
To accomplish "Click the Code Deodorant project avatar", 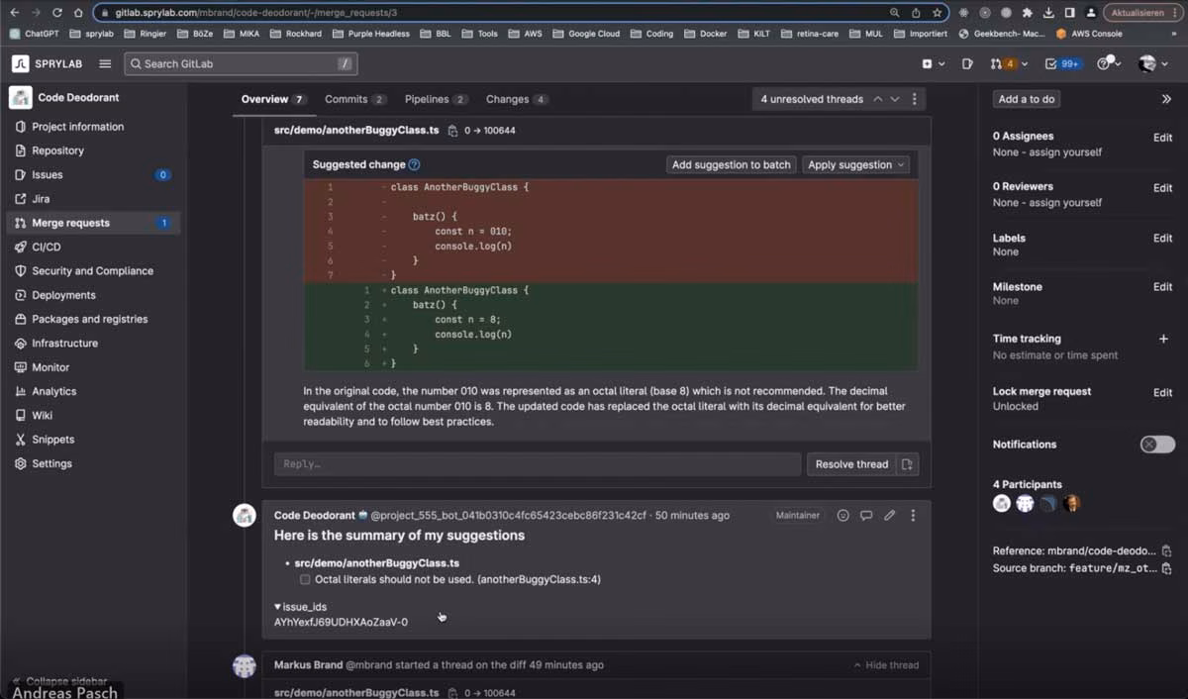I will [20, 98].
